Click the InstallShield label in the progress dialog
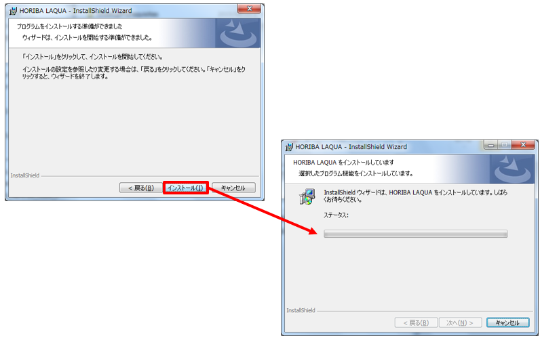 [x=301, y=310]
